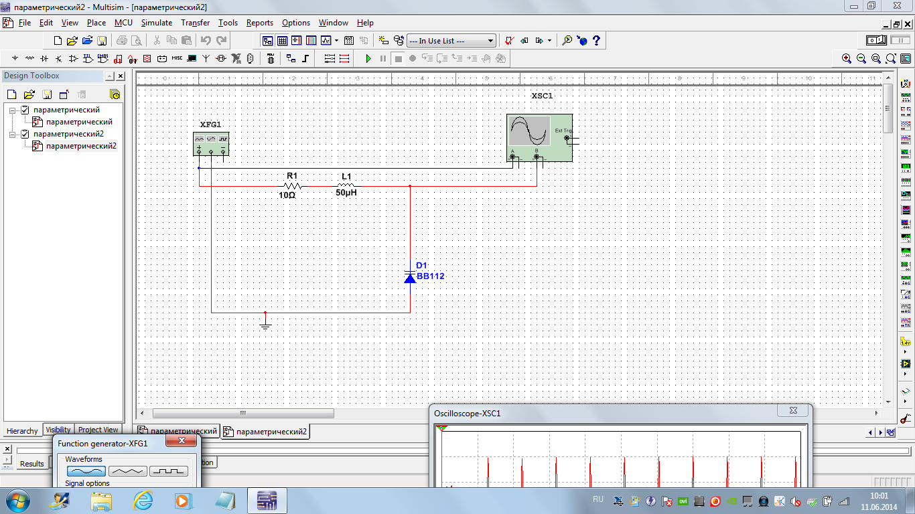This screenshot has height=514, width=915.
Task: Click the blue question mark Help icon
Action: tap(596, 41)
